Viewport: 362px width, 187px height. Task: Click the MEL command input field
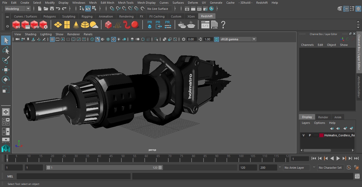[73, 176]
